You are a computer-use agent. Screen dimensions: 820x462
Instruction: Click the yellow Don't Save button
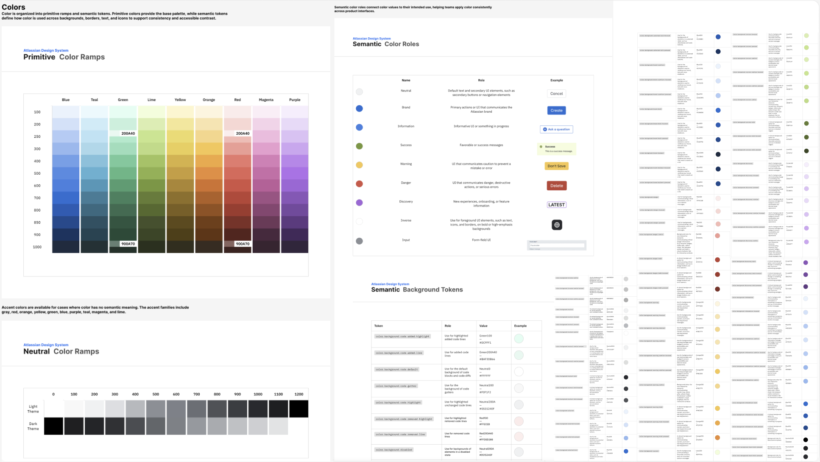(x=556, y=166)
